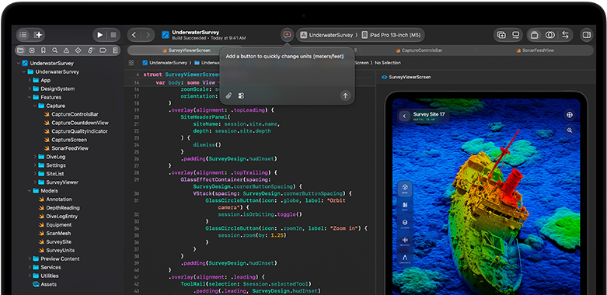Open the SurveyUnits file
The image size is (607, 295).
(x=56, y=250)
